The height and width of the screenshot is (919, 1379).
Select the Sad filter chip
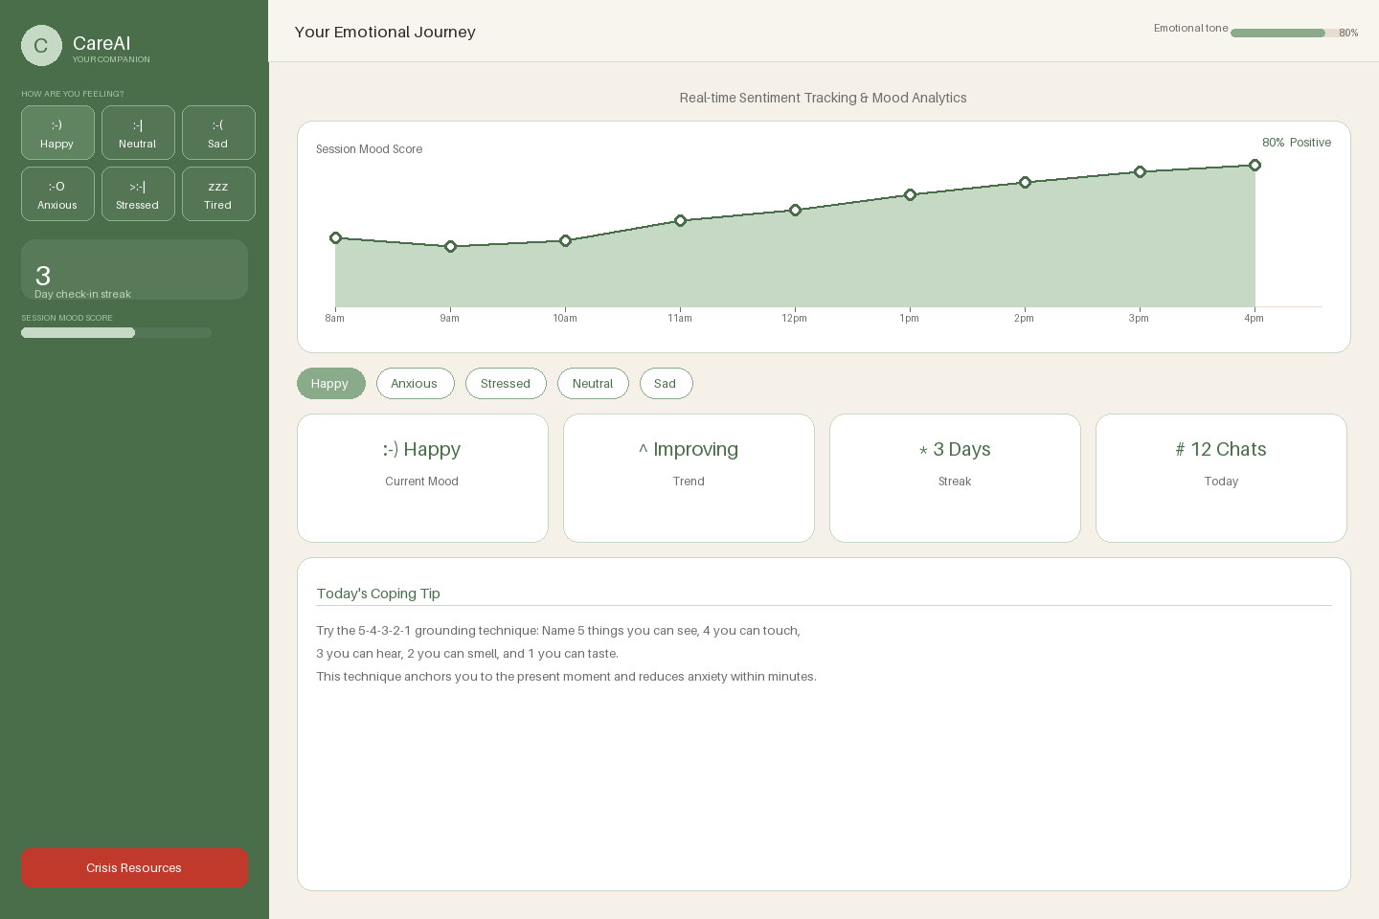tap(667, 384)
